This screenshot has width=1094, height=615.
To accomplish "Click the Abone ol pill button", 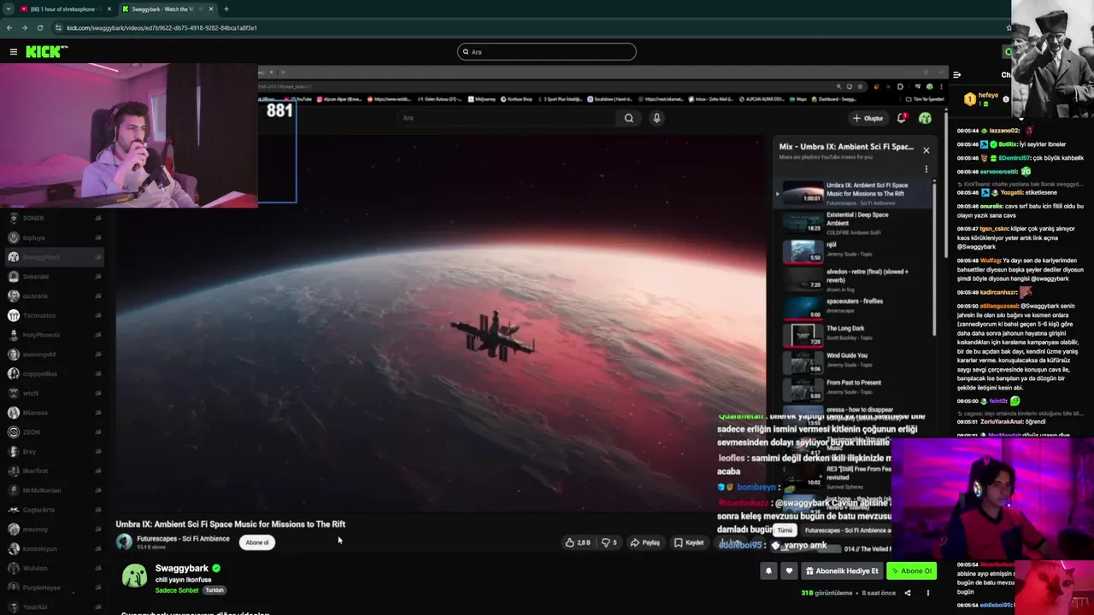I will point(257,542).
